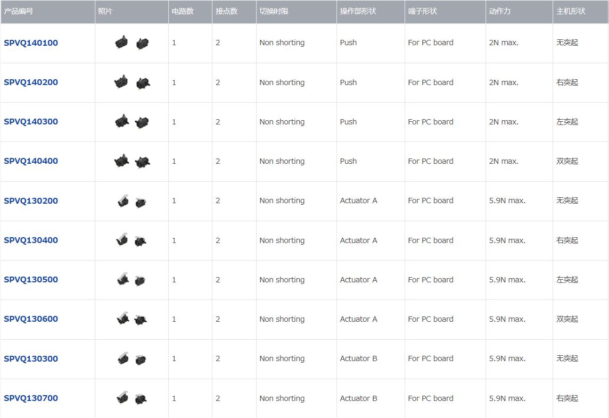Click the SPVQ130200 switch photo thumbnail
Viewport: 609px width, 418px height.
(131, 201)
